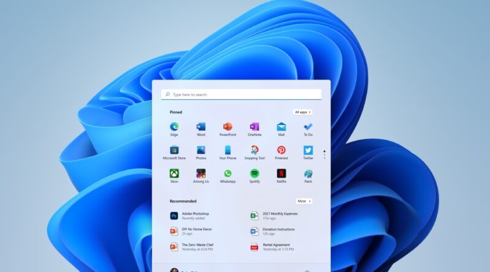
Task: Open Microsoft Store from pinned apps
Action: pyautogui.click(x=174, y=153)
